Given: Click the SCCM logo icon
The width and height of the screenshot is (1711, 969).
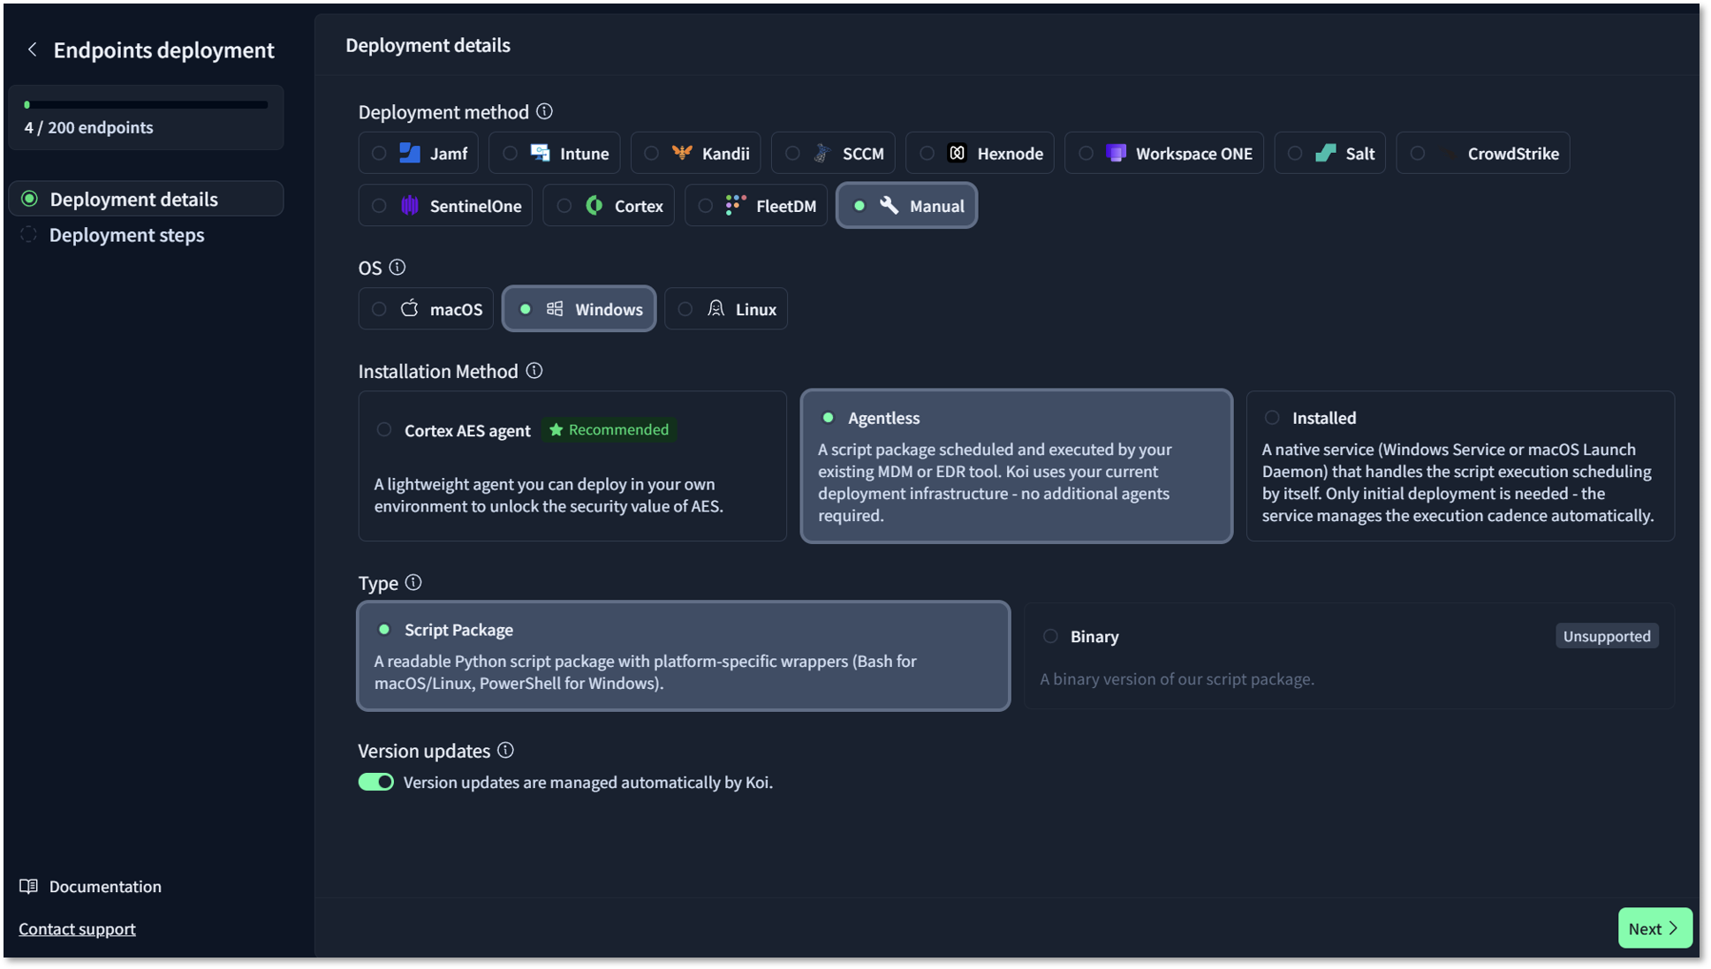Looking at the screenshot, I should click(822, 153).
